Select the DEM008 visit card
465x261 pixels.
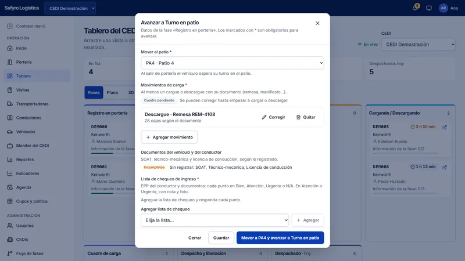[113, 139]
